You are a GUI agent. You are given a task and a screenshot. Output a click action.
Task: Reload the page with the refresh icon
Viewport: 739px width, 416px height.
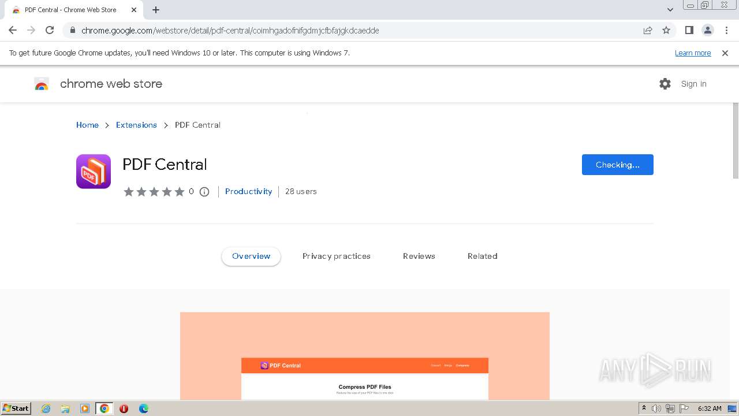[x=50, y=30]
